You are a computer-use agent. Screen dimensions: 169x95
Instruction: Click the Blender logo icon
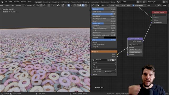coord(2,2)
